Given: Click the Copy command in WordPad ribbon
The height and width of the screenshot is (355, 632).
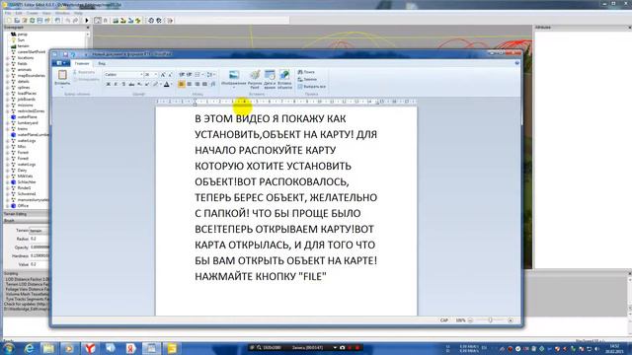Looking at the screenshot, I should [86, 79].
